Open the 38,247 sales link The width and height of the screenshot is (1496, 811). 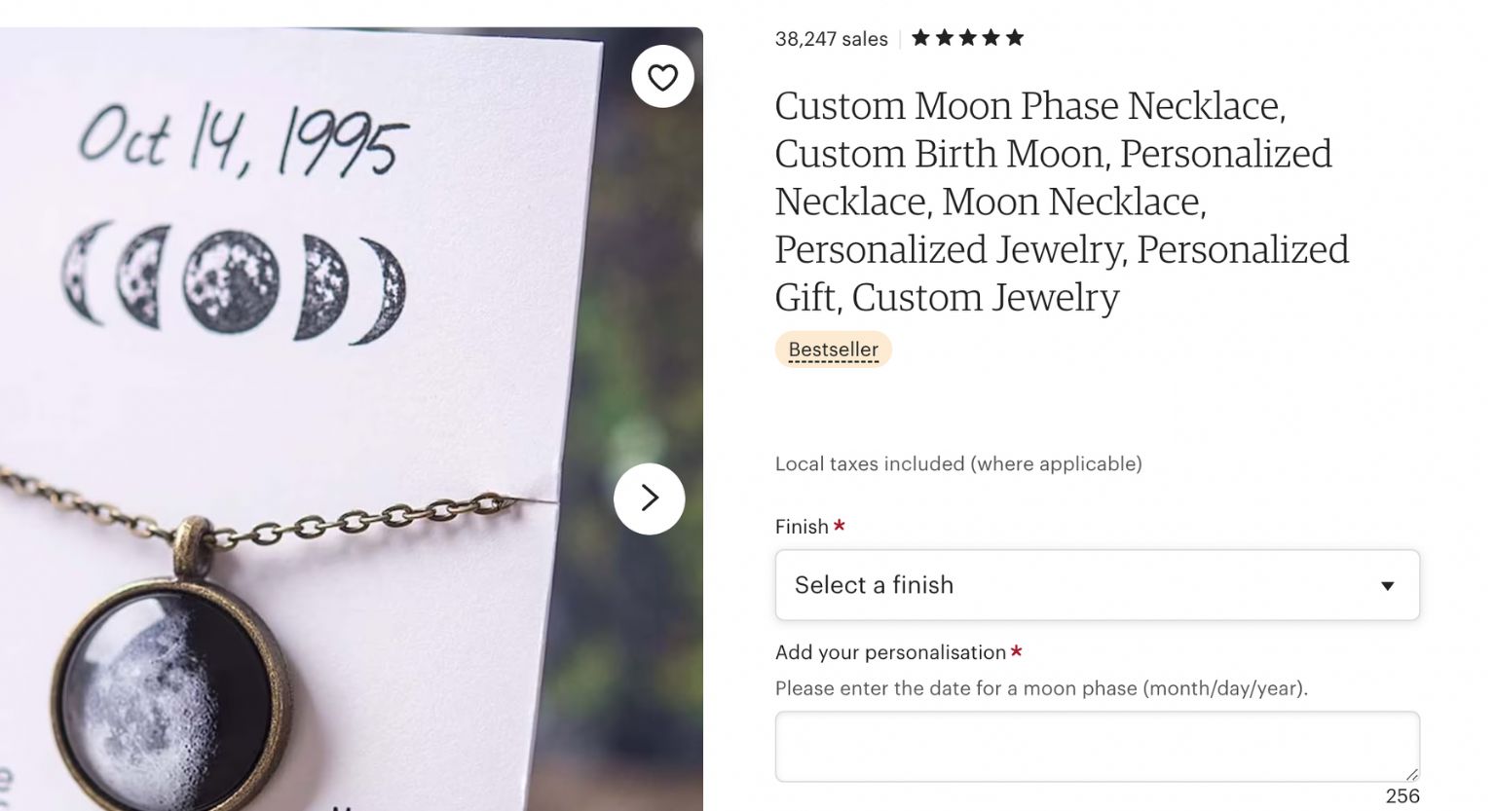pyautogui.click(x=831, y=39)
